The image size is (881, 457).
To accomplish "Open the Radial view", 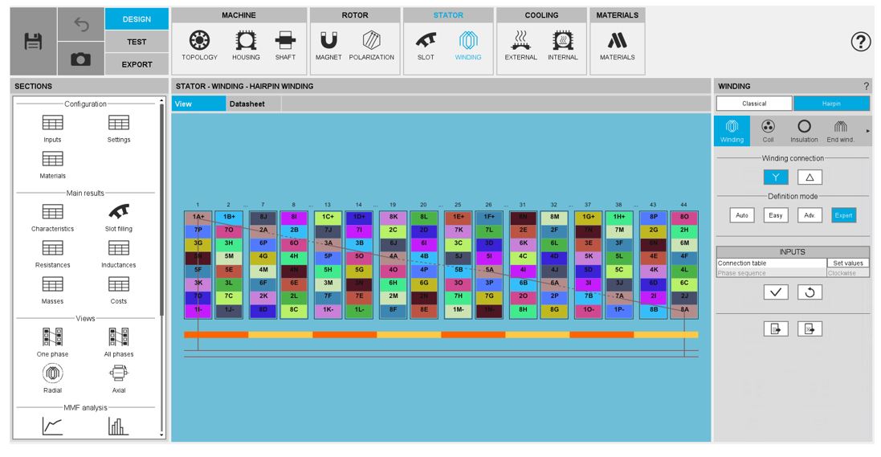I will click(x=52, y=377).
